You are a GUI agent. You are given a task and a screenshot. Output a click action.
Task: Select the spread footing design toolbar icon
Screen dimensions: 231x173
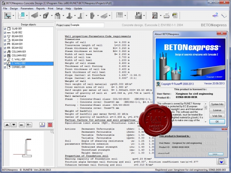69,16
